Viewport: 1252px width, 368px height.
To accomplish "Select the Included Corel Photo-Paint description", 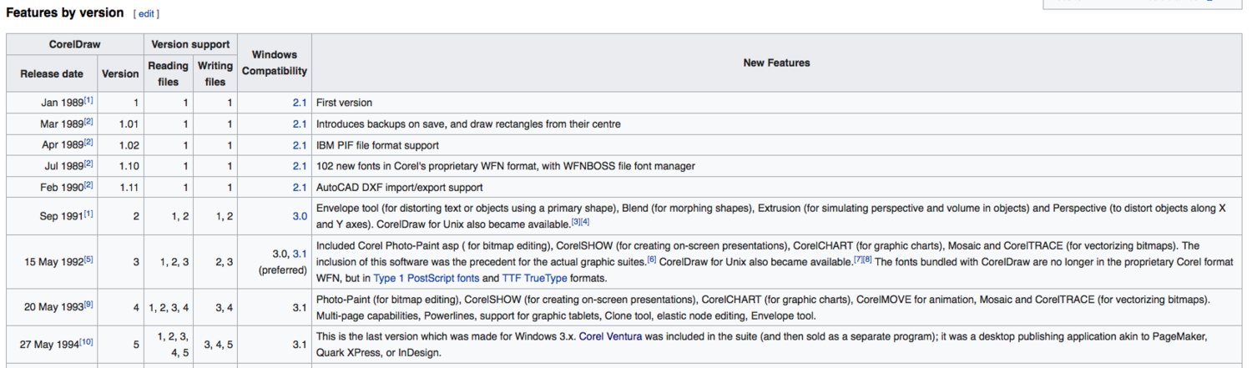I will (x=776, y=261).
